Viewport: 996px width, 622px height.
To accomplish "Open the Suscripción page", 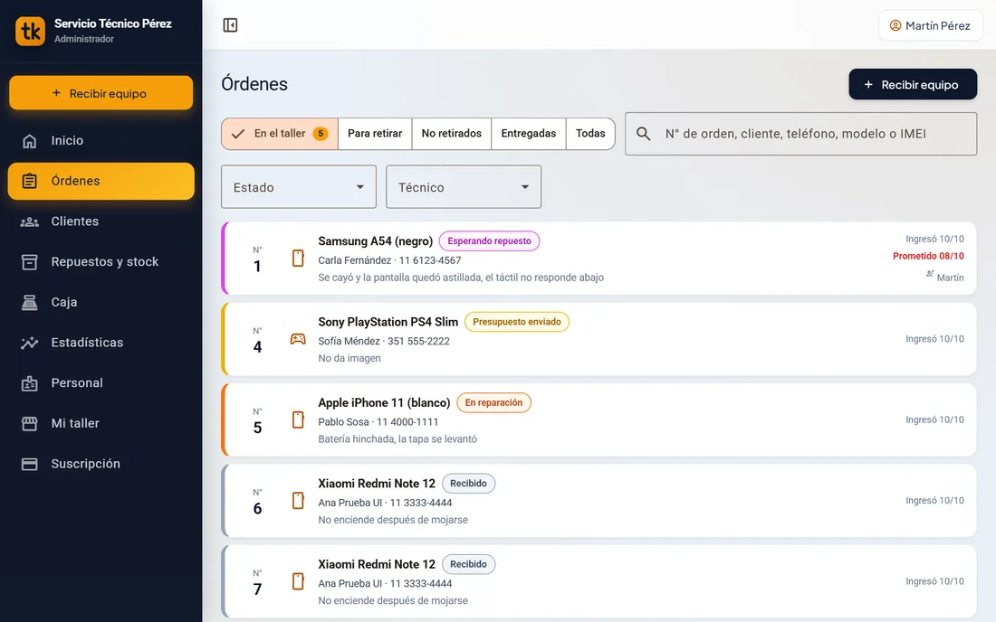I will click(x=101, y=464).
